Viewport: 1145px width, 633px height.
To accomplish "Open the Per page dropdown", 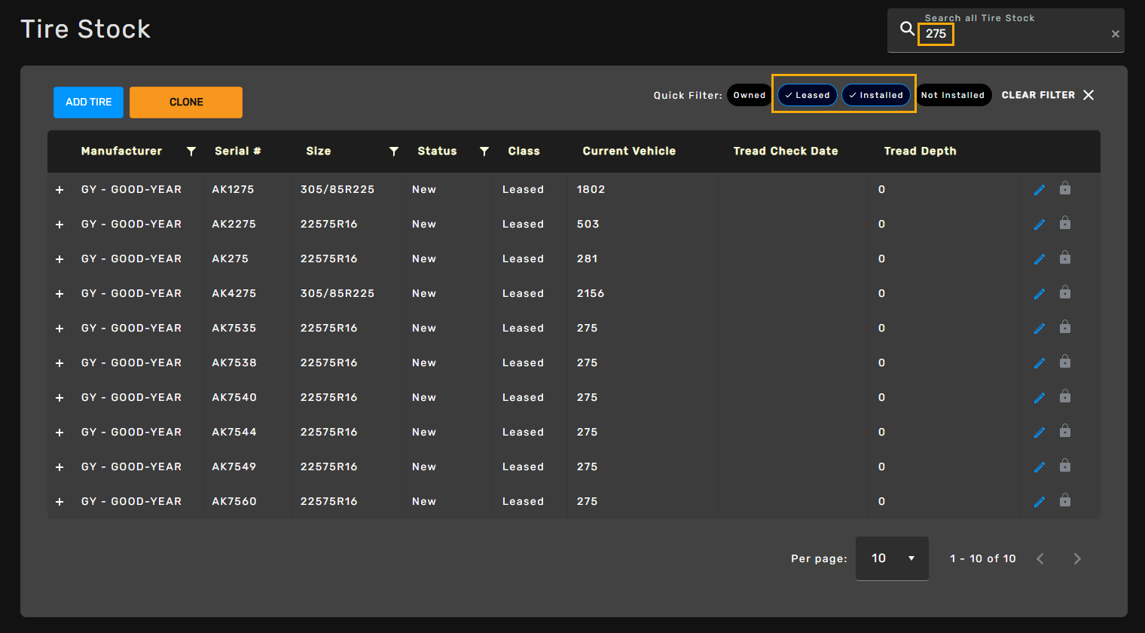I will pos(892,558).
